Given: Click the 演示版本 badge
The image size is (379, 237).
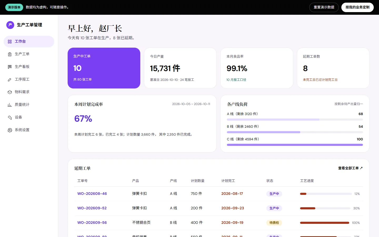Looking at the screenshot, I should click(14, 7).
